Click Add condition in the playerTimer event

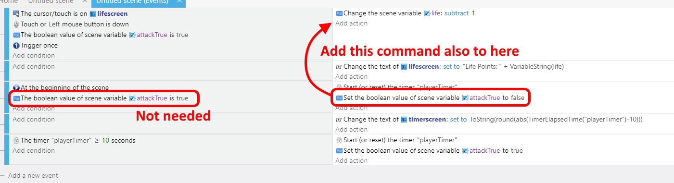tap(34, 150)
